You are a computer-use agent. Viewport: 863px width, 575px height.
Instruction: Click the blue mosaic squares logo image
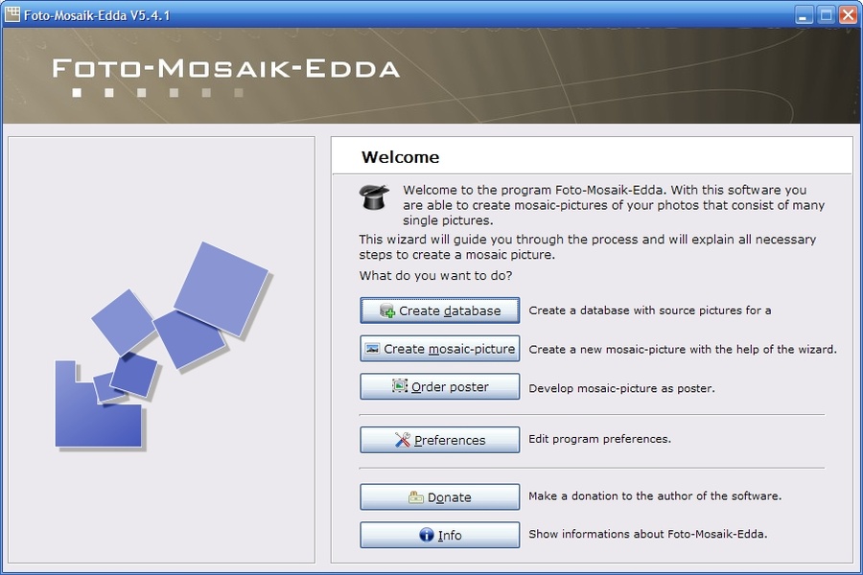click(x=162, y=347)
